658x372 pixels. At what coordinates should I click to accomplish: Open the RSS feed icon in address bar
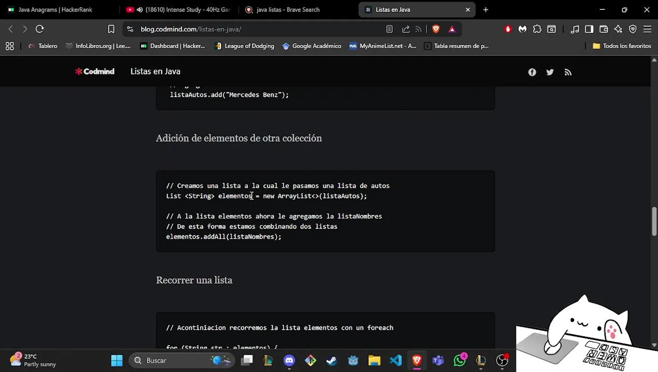[x=418, y=29]
